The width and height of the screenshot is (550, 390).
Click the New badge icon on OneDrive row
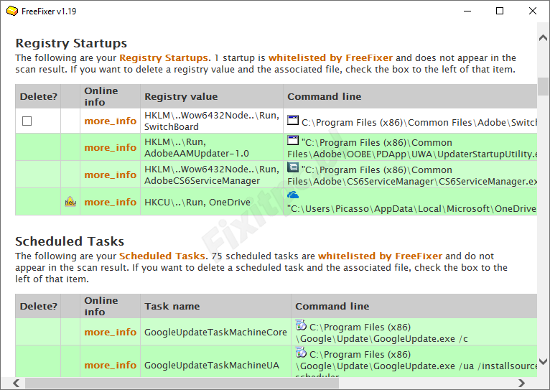[x=70, y=202]
